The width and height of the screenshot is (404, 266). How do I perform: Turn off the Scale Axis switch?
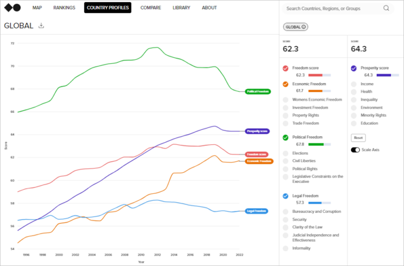[355, 150]
